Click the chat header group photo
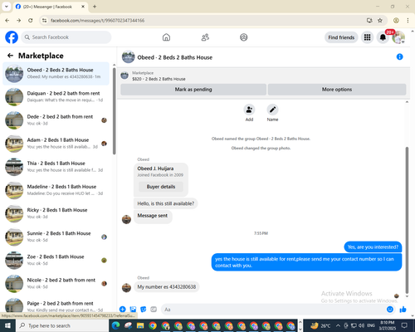 (129, 57)
